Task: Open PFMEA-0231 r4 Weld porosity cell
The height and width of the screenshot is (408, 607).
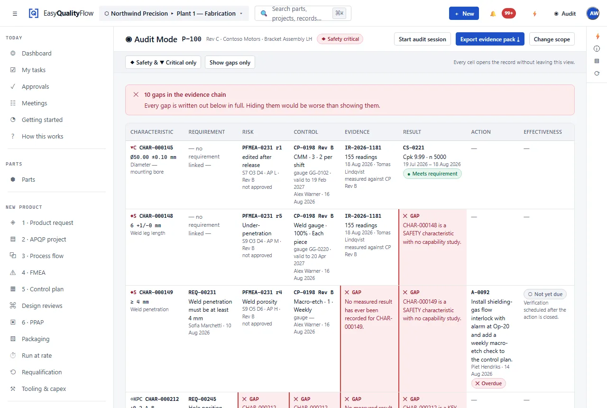Action: click(x=263, y=339)
